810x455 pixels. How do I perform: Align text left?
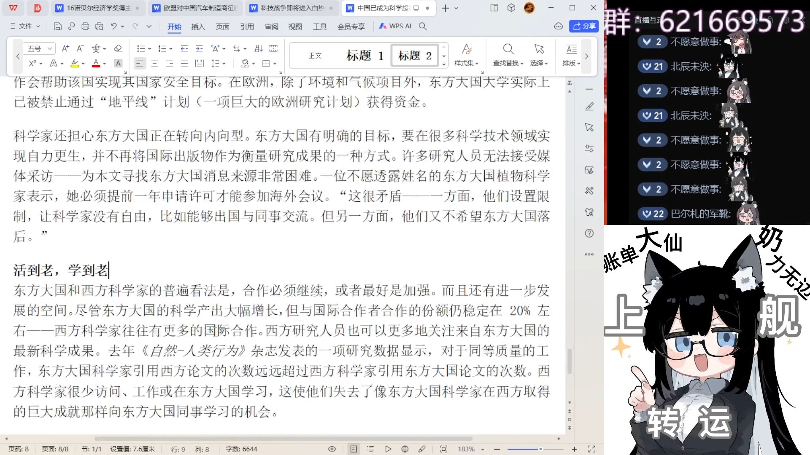pyautogui.click(x=139, y=63)
